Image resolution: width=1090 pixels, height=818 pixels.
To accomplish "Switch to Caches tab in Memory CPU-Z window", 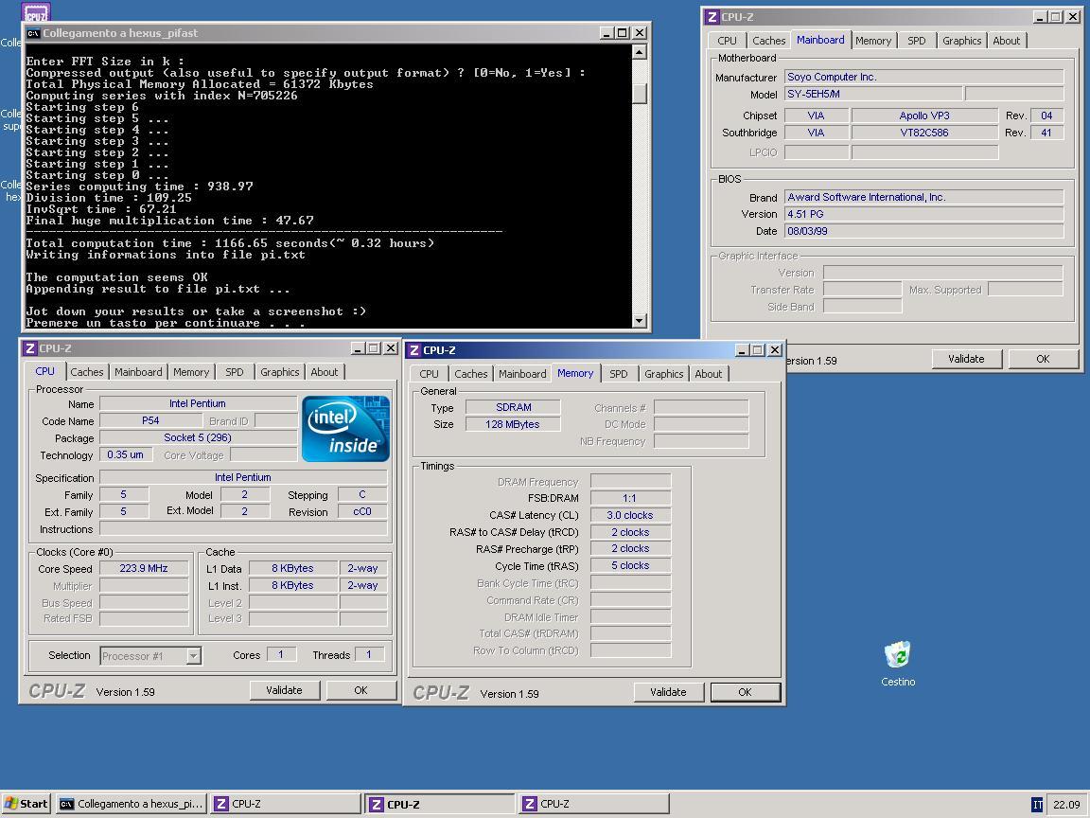I will [x=470, y=374].
